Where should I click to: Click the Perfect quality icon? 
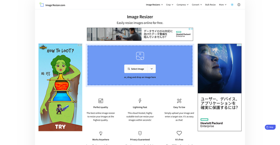click(101, 101)
